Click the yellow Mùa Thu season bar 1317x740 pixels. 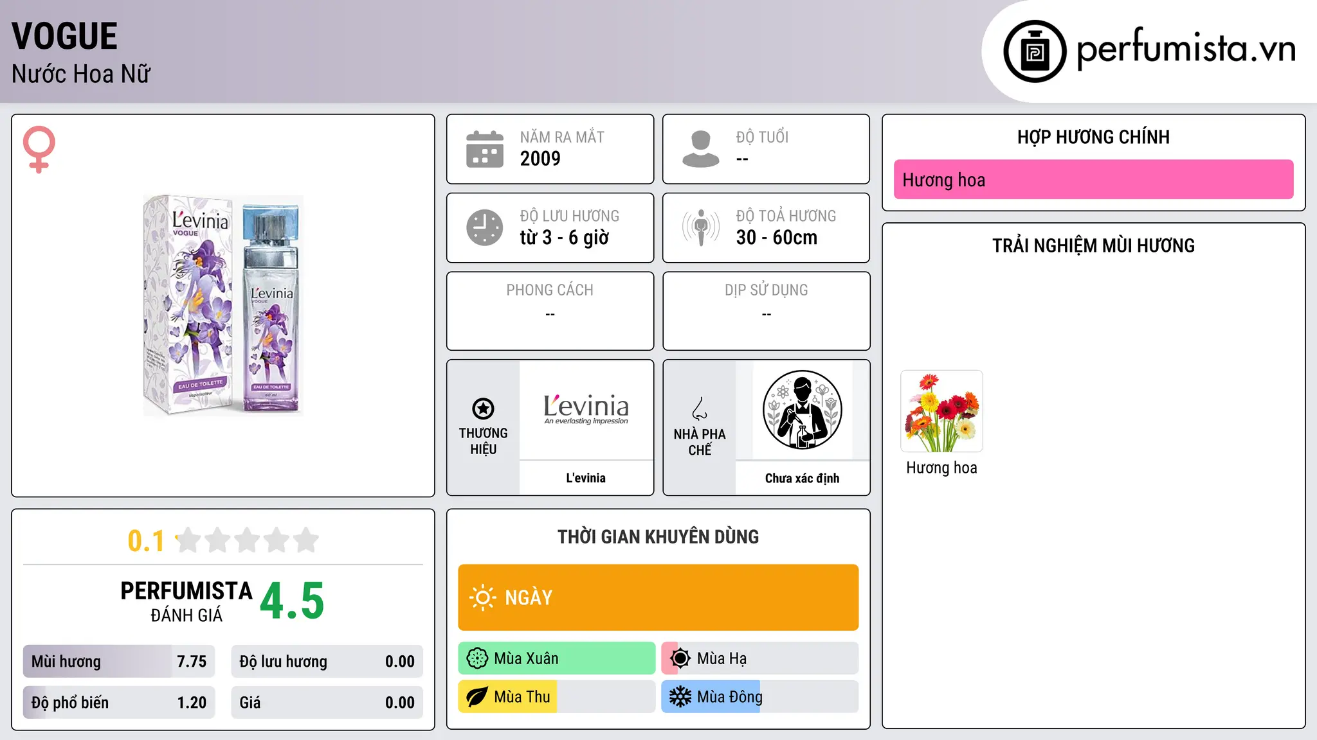[x=557, y=697]
